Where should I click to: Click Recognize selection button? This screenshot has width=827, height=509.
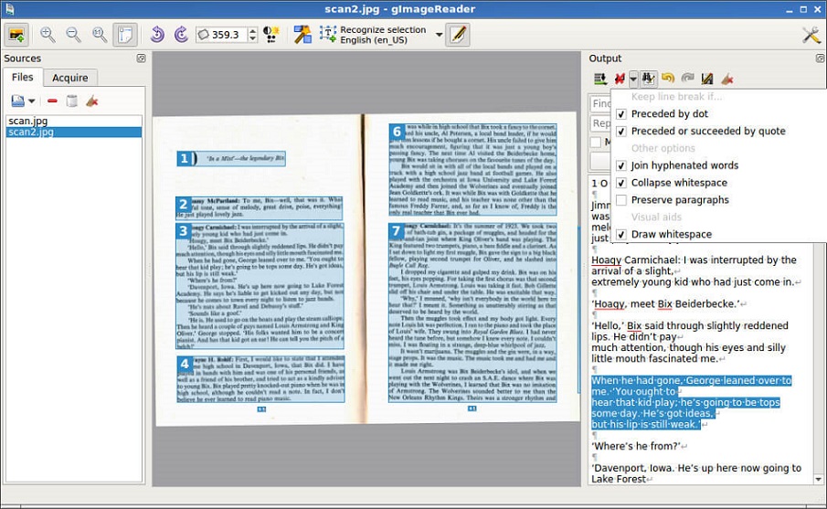(x=373, y=35)
